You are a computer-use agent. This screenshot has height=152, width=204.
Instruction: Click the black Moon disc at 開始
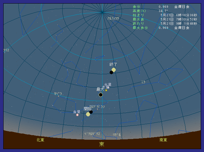point(91,112)
